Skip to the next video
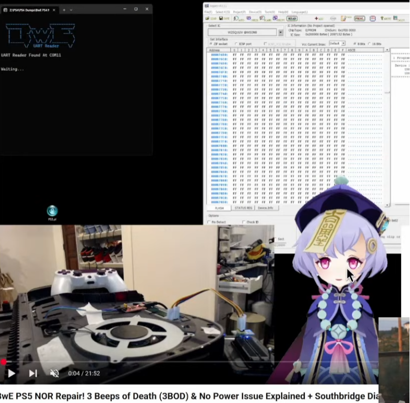This screenshot has width=410, height=403. click(x=32, y=374)
